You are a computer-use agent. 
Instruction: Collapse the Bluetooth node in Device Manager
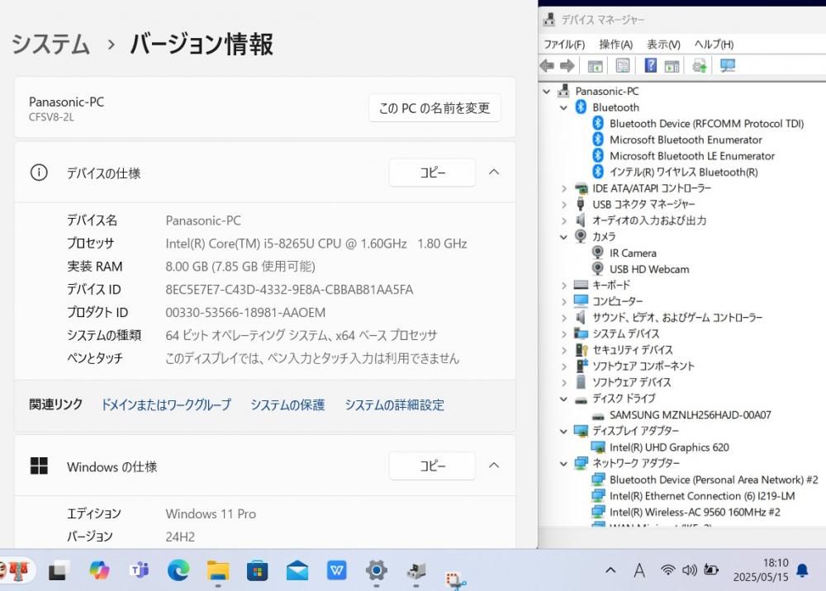tap(563, 107)
